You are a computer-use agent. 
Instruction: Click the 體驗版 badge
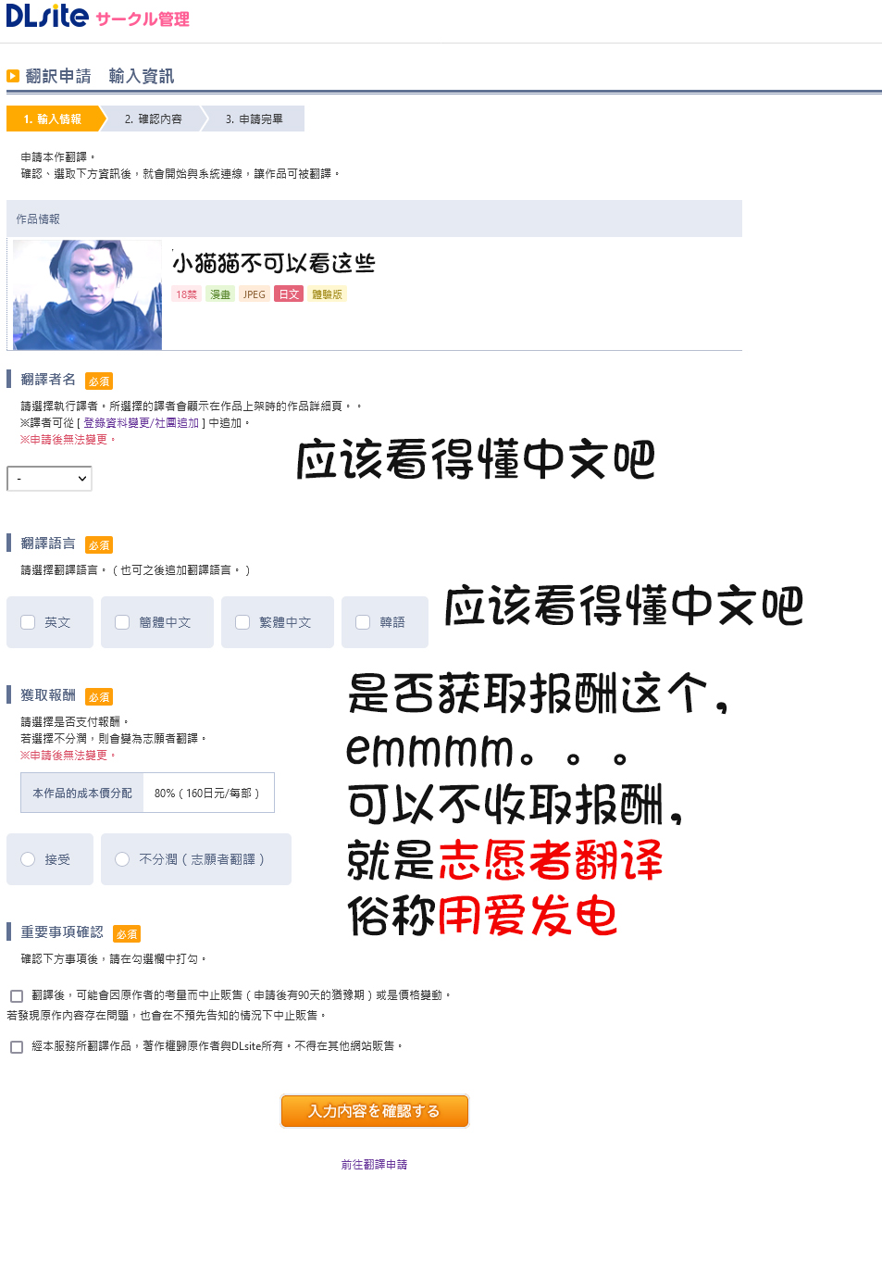click(x=327, y=294)
